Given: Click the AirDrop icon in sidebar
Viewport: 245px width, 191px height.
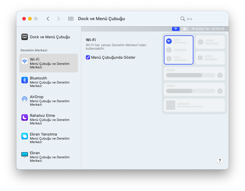Looking at the screenshot, I should pyautogui.click(x=25, y=99).
